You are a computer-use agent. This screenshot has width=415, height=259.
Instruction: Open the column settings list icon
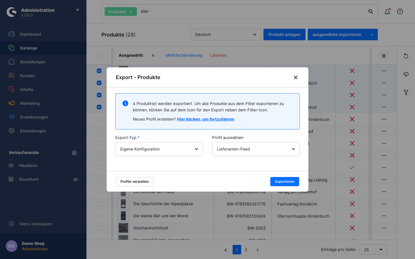[x=384, y=56]
